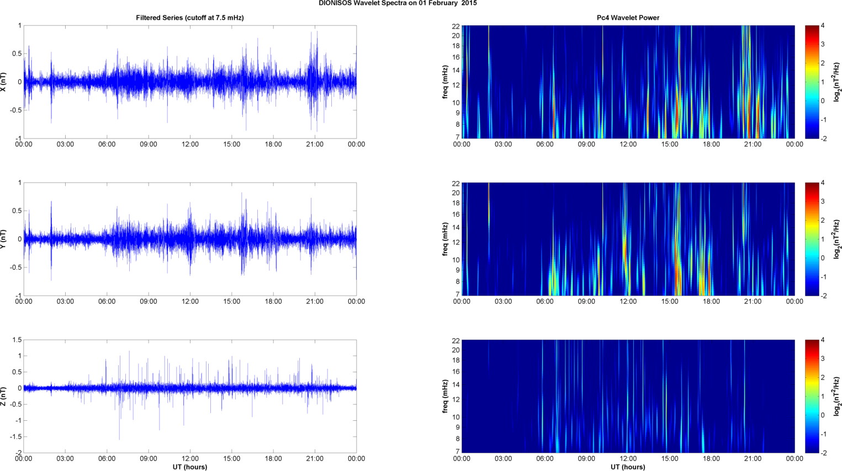Click the colorbar beside the Z wavelet spectrogram
This screenshot has width=842, height=471.
click(x=812, y=396)
